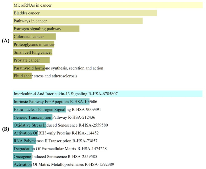The image size is (206, 169).
Task: Select 'Generic Transcription Pathway' row
Action: [x=54, y=117]
